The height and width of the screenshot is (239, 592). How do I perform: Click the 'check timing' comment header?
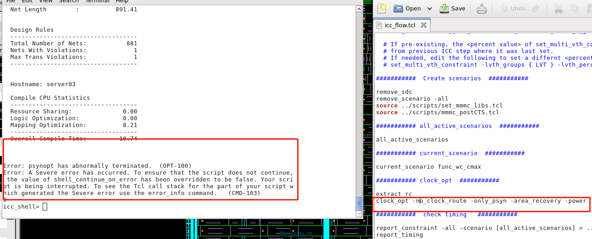[x=447, y=215]
